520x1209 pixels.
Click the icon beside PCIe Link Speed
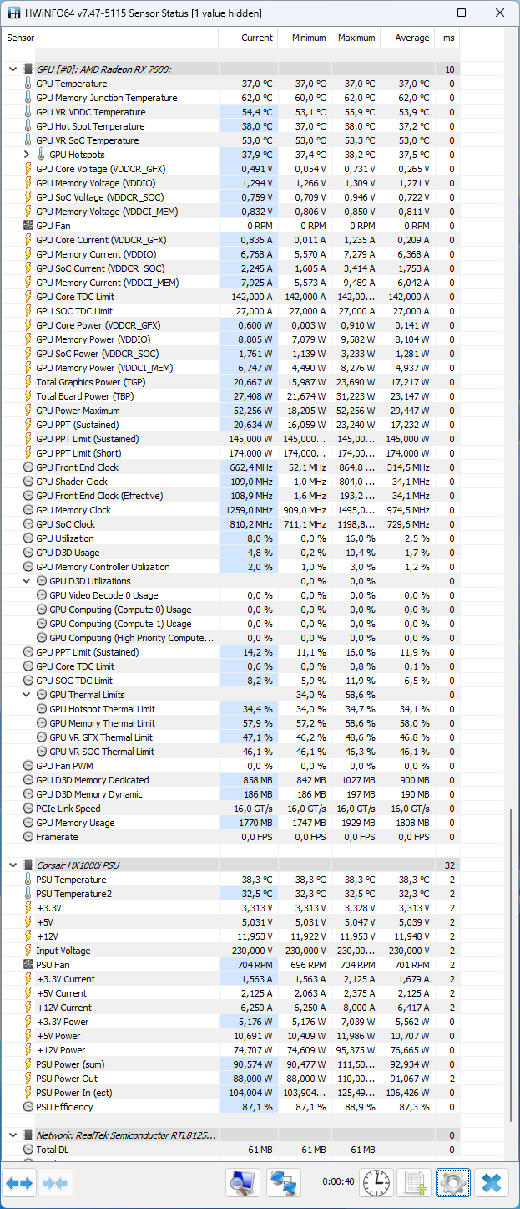[x=28, y=809]
